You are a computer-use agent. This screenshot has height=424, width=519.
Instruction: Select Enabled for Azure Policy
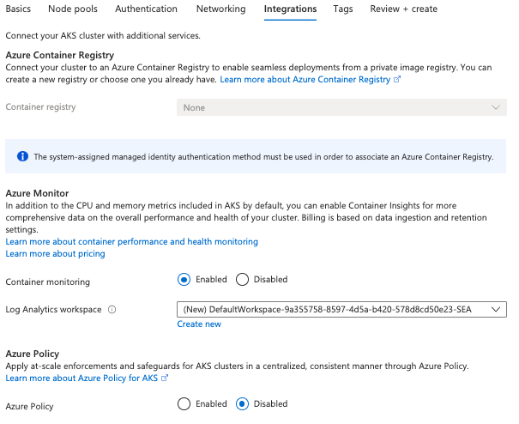[184, 403]
